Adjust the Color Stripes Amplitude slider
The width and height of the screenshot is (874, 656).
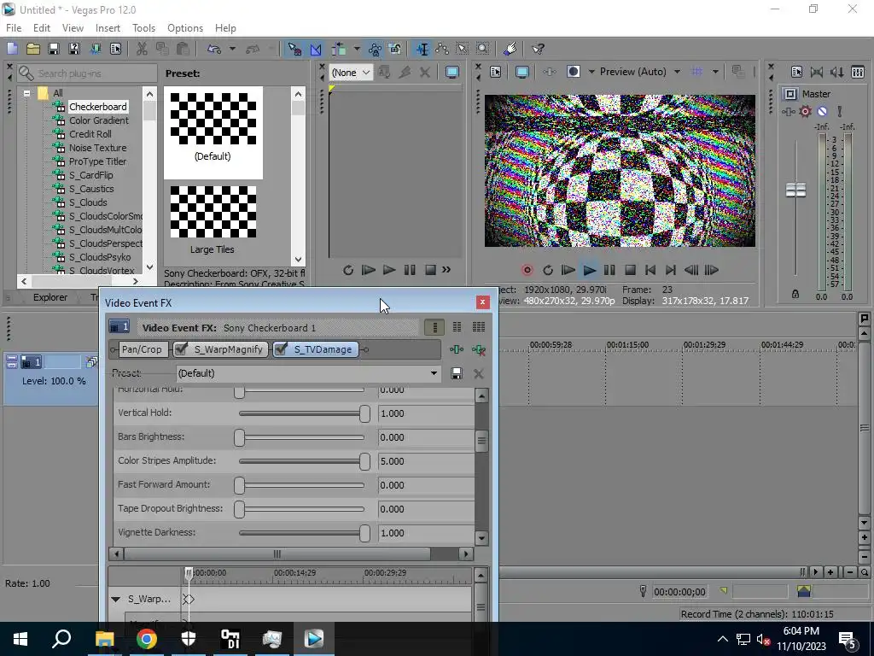point(364,461)
